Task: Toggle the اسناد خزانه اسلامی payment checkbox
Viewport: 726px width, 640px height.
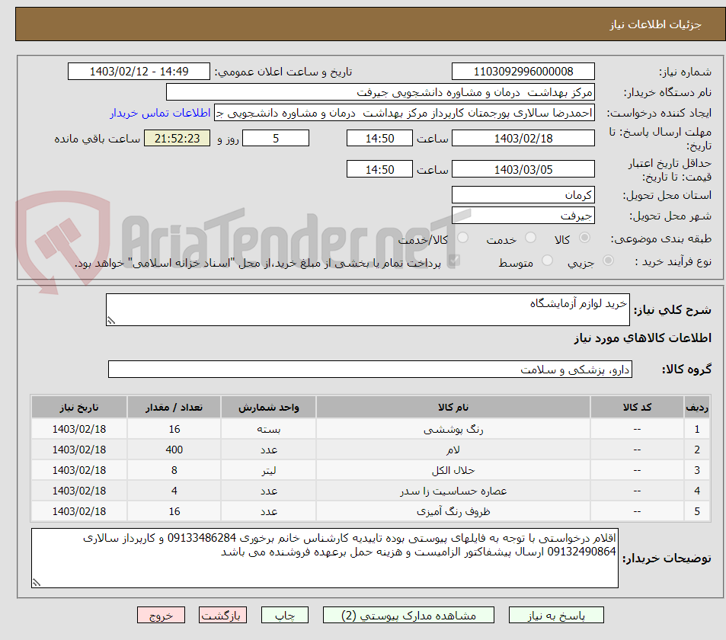Action: click(x=454, y=261)
